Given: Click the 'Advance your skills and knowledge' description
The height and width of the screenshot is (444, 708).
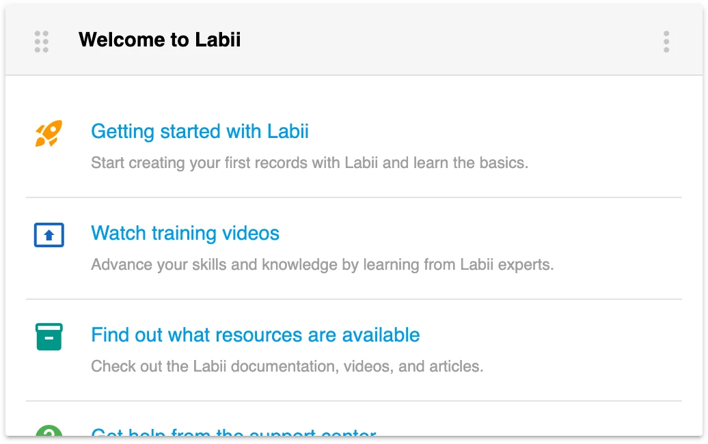Looking at the screenshot, I should click(x=322, y=265).
